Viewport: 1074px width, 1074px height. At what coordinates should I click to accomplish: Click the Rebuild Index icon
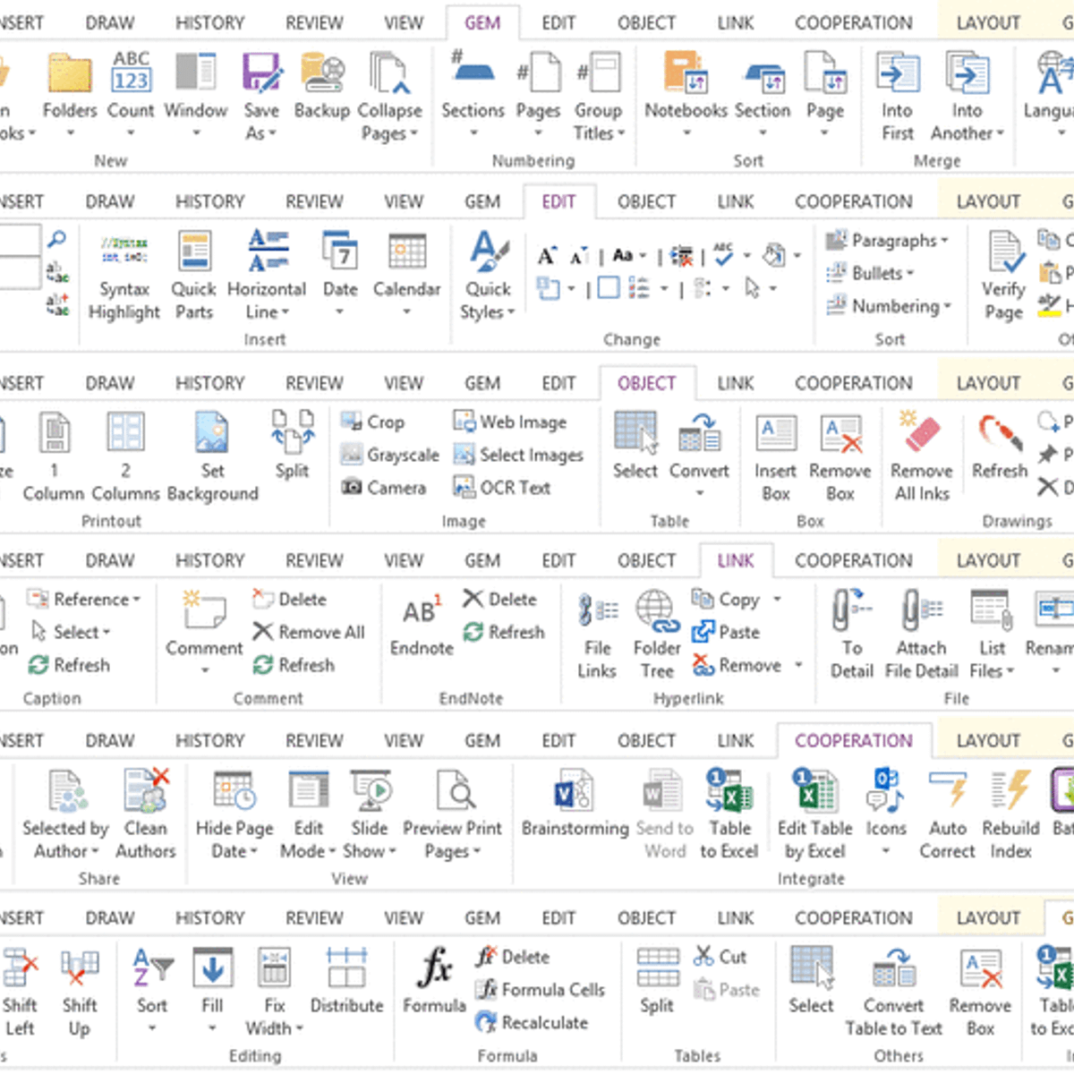pyautogui.click(x=1011, y=790)
